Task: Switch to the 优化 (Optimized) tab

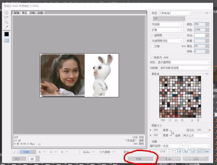Action: (24, 13)
